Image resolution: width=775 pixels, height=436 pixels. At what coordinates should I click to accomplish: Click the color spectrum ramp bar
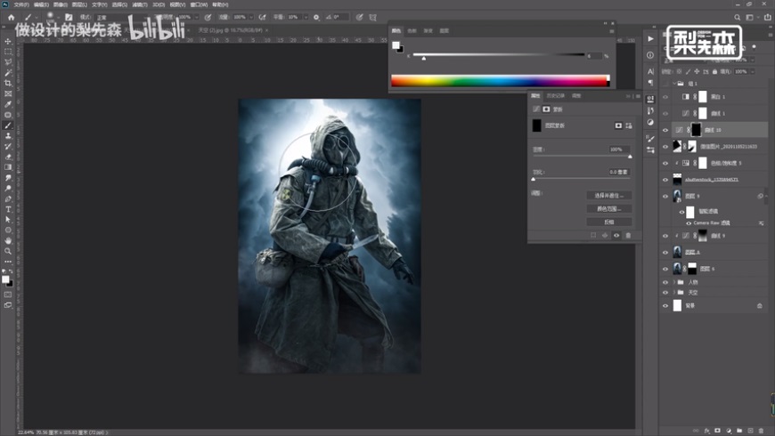point(501,81)
